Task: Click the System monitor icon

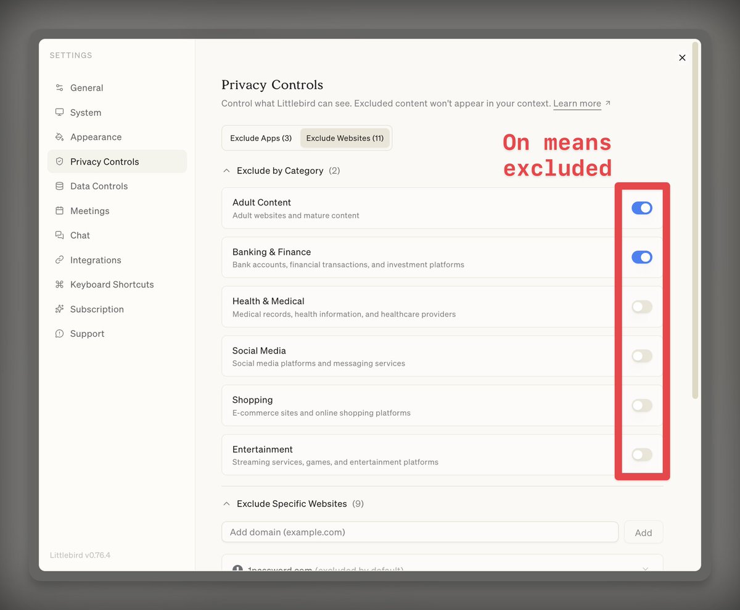Action: pos(59,112)
